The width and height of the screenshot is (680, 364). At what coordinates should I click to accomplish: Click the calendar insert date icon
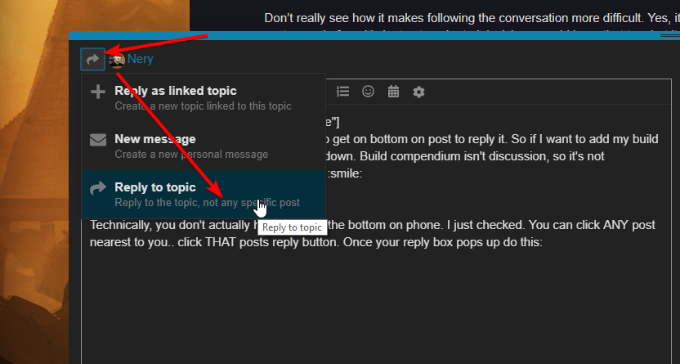(x=393, y=92)
